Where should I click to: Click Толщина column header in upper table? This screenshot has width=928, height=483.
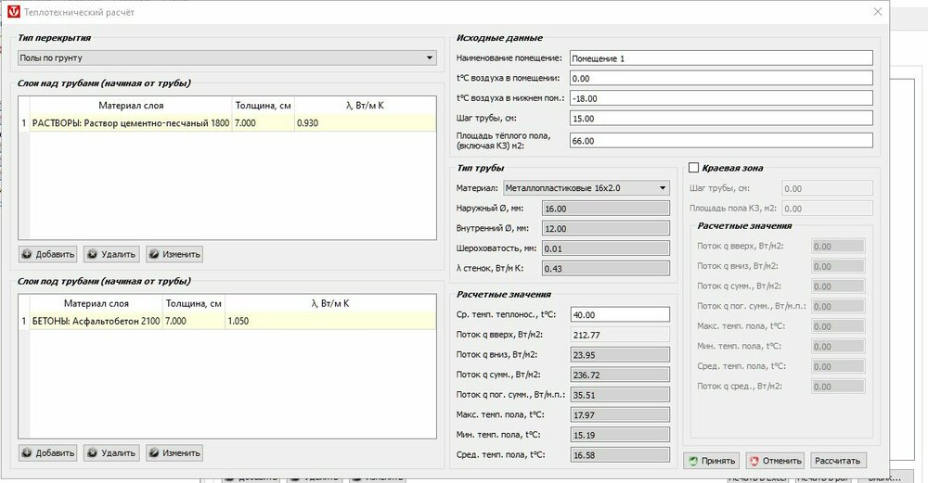click(x=262, y=105)
